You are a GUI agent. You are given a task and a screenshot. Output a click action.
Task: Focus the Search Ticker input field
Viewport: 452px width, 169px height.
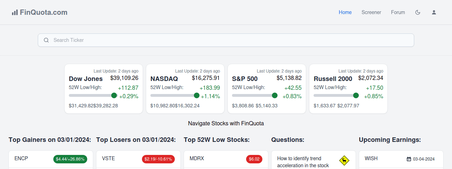tap(226, 40)
